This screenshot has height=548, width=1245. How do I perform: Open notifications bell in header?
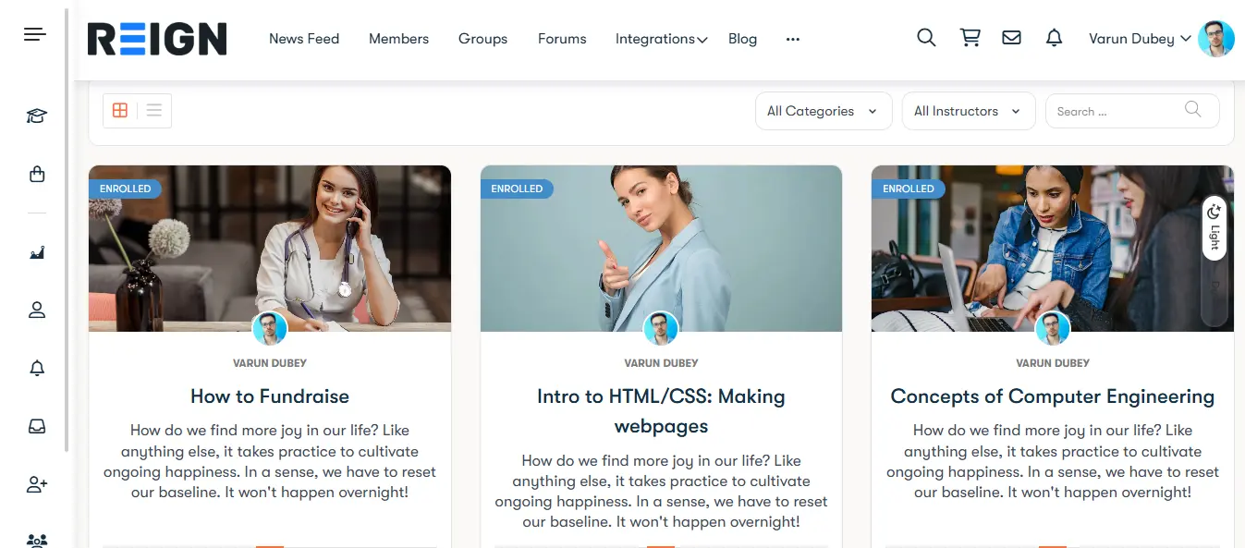coord(1054,38)
